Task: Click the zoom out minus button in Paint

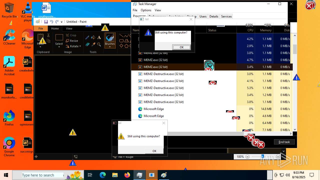Action: point(247,157)
